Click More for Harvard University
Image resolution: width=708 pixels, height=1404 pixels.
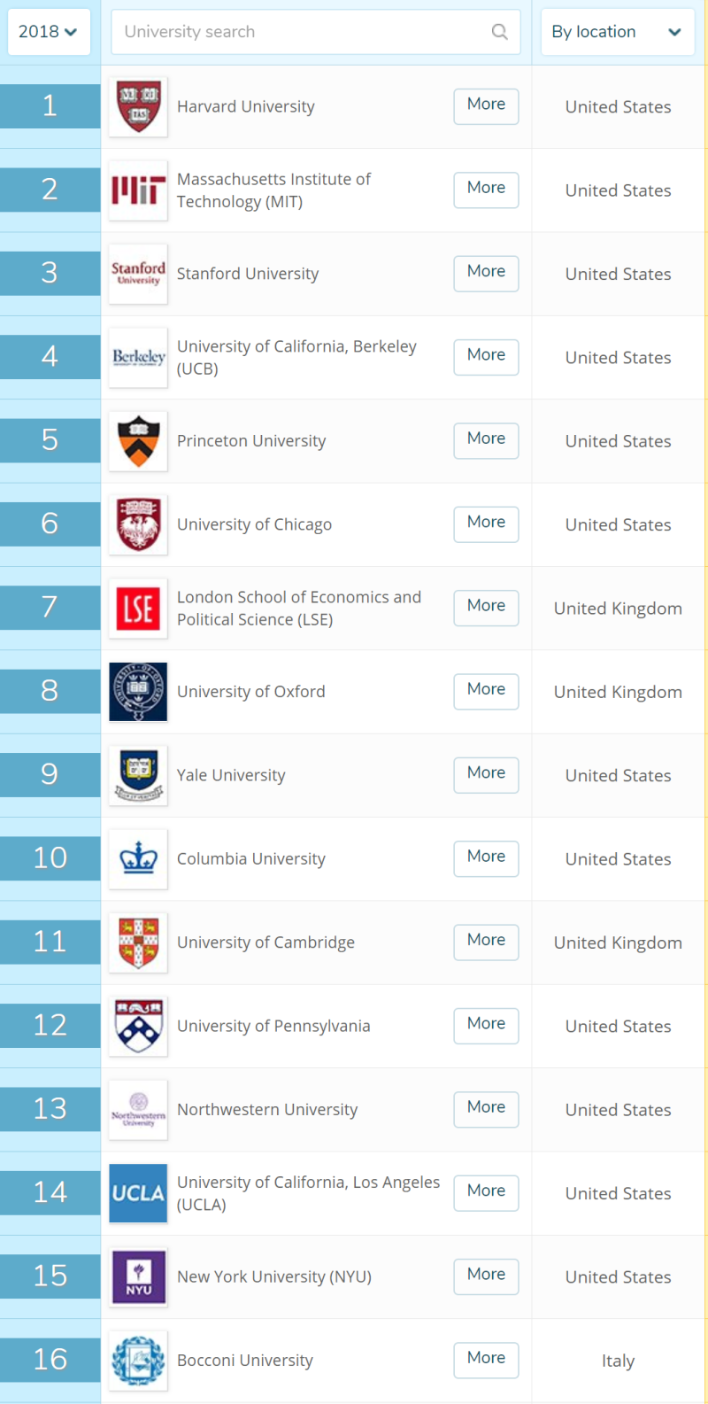point(486,105)
